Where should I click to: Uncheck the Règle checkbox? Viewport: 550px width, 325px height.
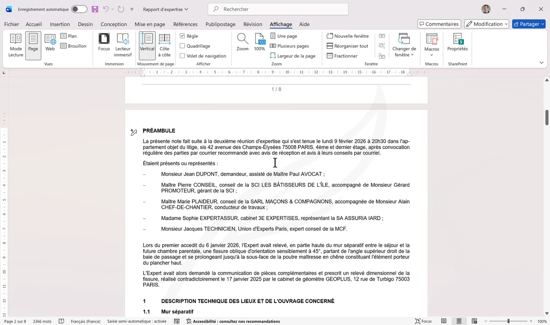[x=182, y=36]
